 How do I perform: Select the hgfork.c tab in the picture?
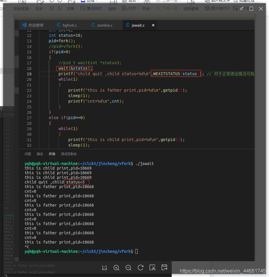[70, 25]
